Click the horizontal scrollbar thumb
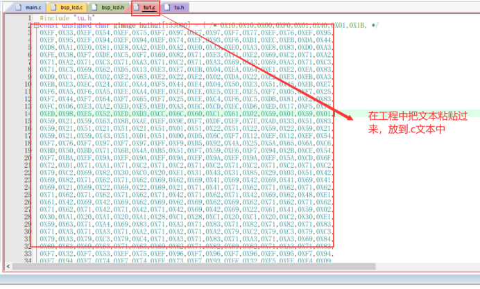The image size is (480, 289). tap(194, 266)
